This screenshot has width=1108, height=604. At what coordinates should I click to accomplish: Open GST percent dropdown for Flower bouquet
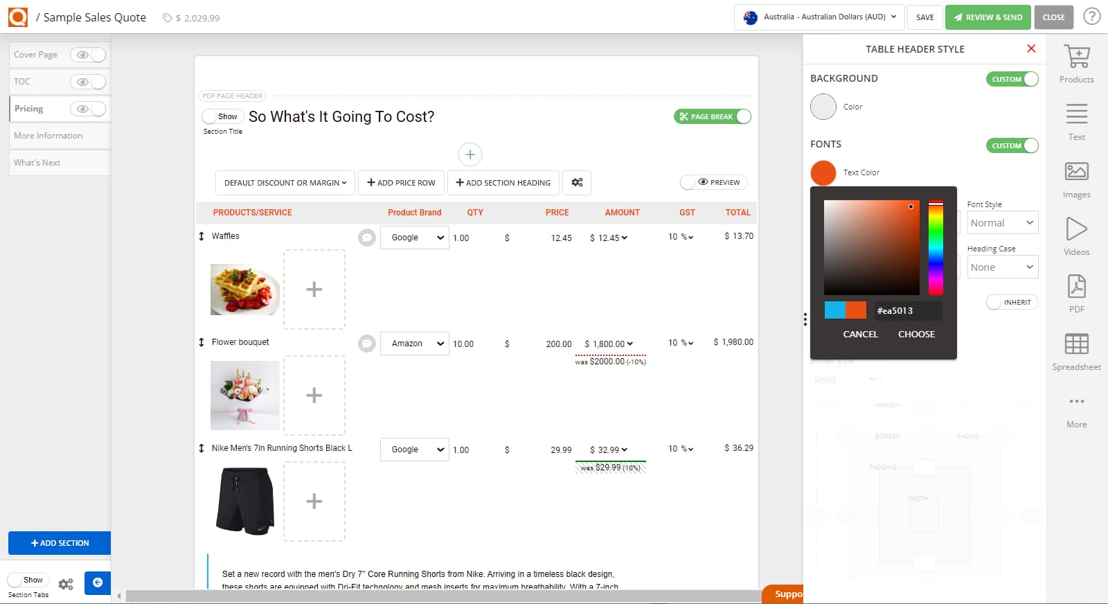click(x=686, y=343)
